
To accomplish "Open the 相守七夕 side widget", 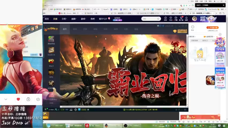I will click(220, 42).
